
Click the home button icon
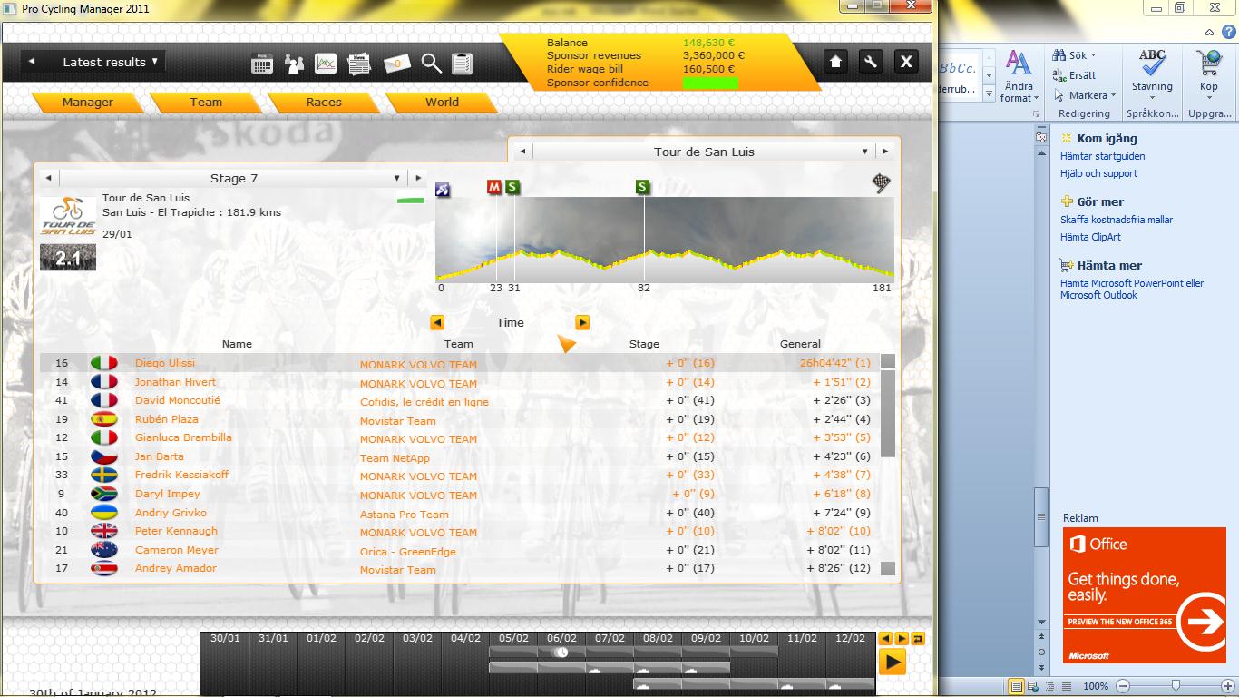tap(835, 62)
